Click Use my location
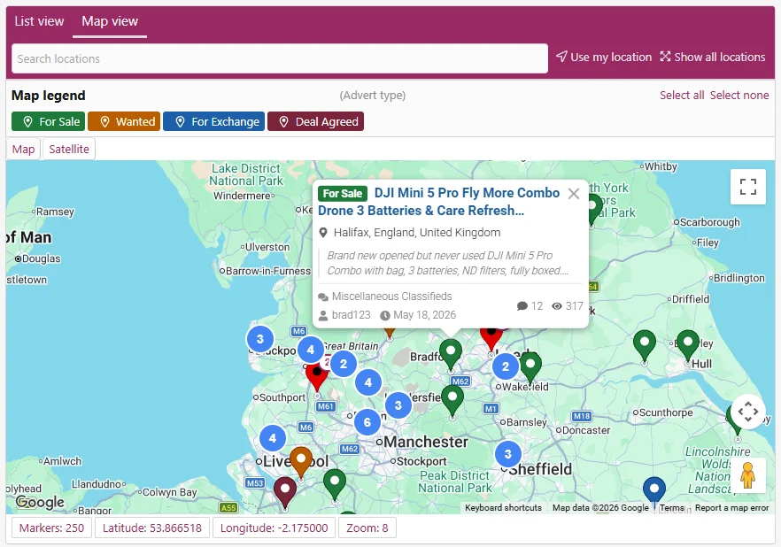This screenshot has width=781, height=547. tap(604, 58)
